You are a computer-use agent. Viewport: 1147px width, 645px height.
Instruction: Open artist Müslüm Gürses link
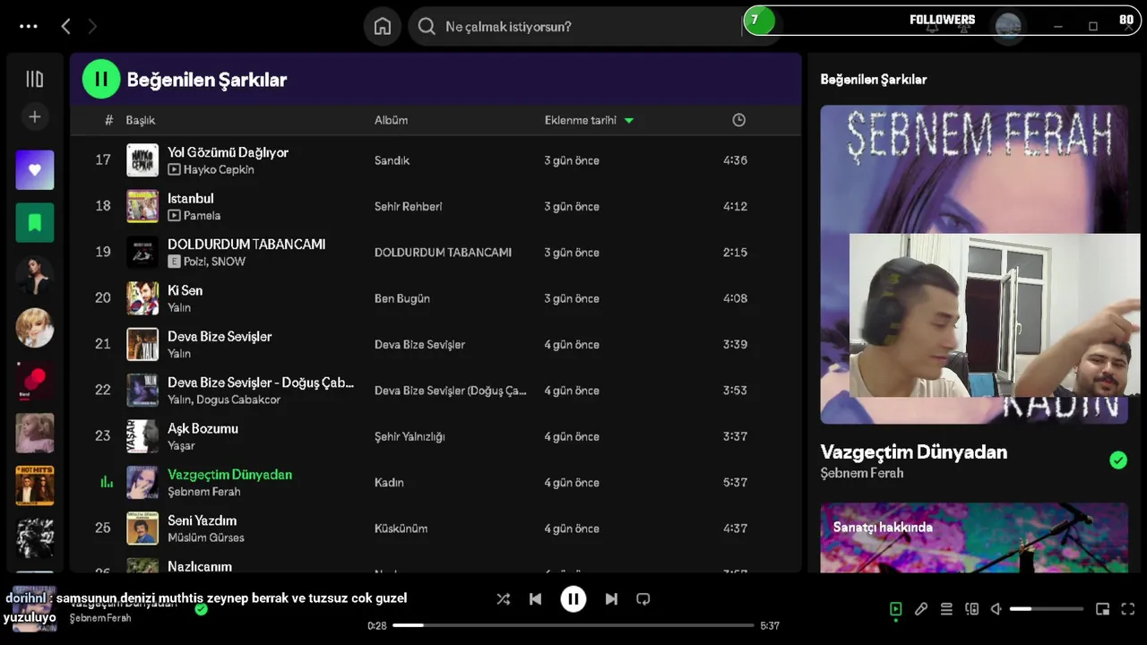click(x=206, y=537)
